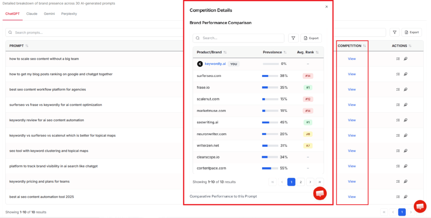Click checklist icon for 'better for topical maps' row

[x=398, y=136]
